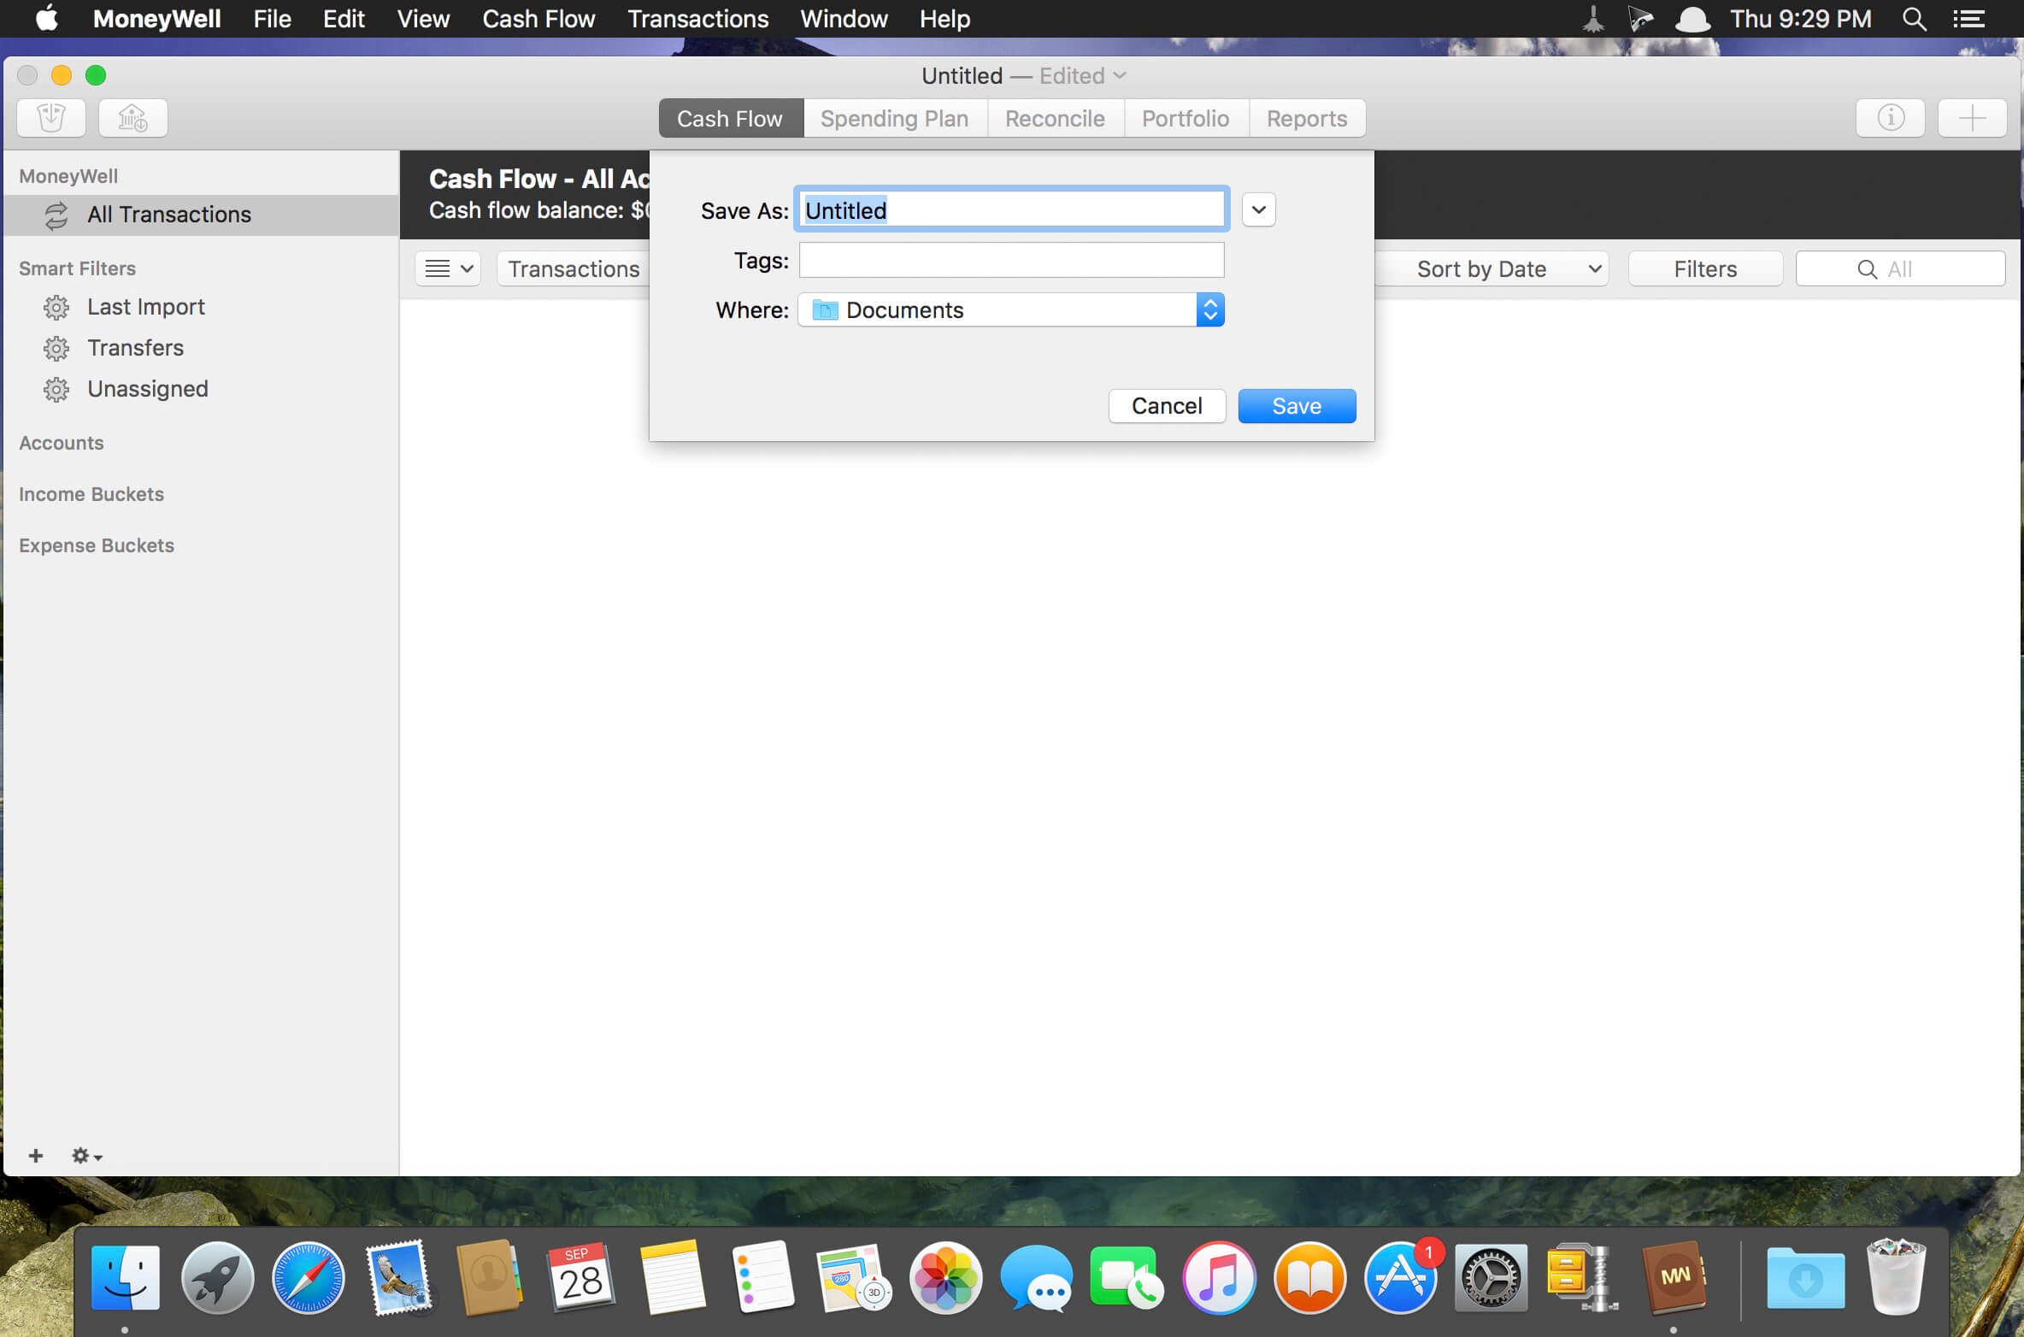This screenshot has height=1337, width=2024.
Task: Open the Cash Flow menu in menu bar
Action: [538, 19]
